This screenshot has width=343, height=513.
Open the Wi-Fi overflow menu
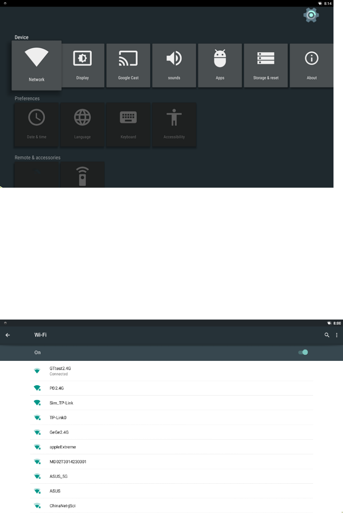337,335
